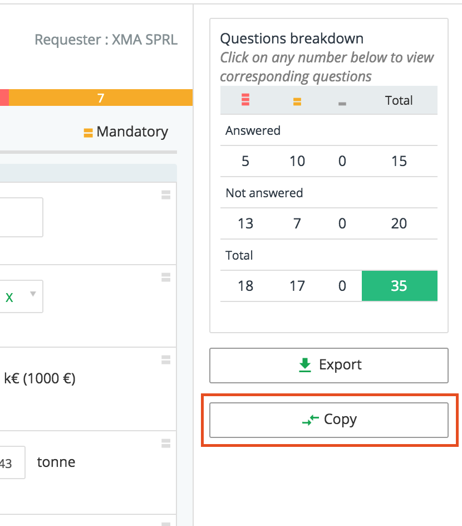Open total red questions count 18
462x526 pixels.
(245, 286)
